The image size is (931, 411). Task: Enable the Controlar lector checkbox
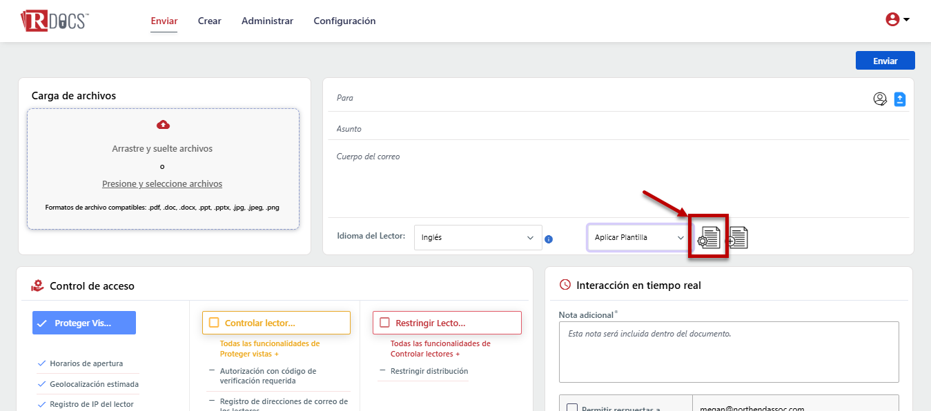pyautogui.click(x=214, y=323)
